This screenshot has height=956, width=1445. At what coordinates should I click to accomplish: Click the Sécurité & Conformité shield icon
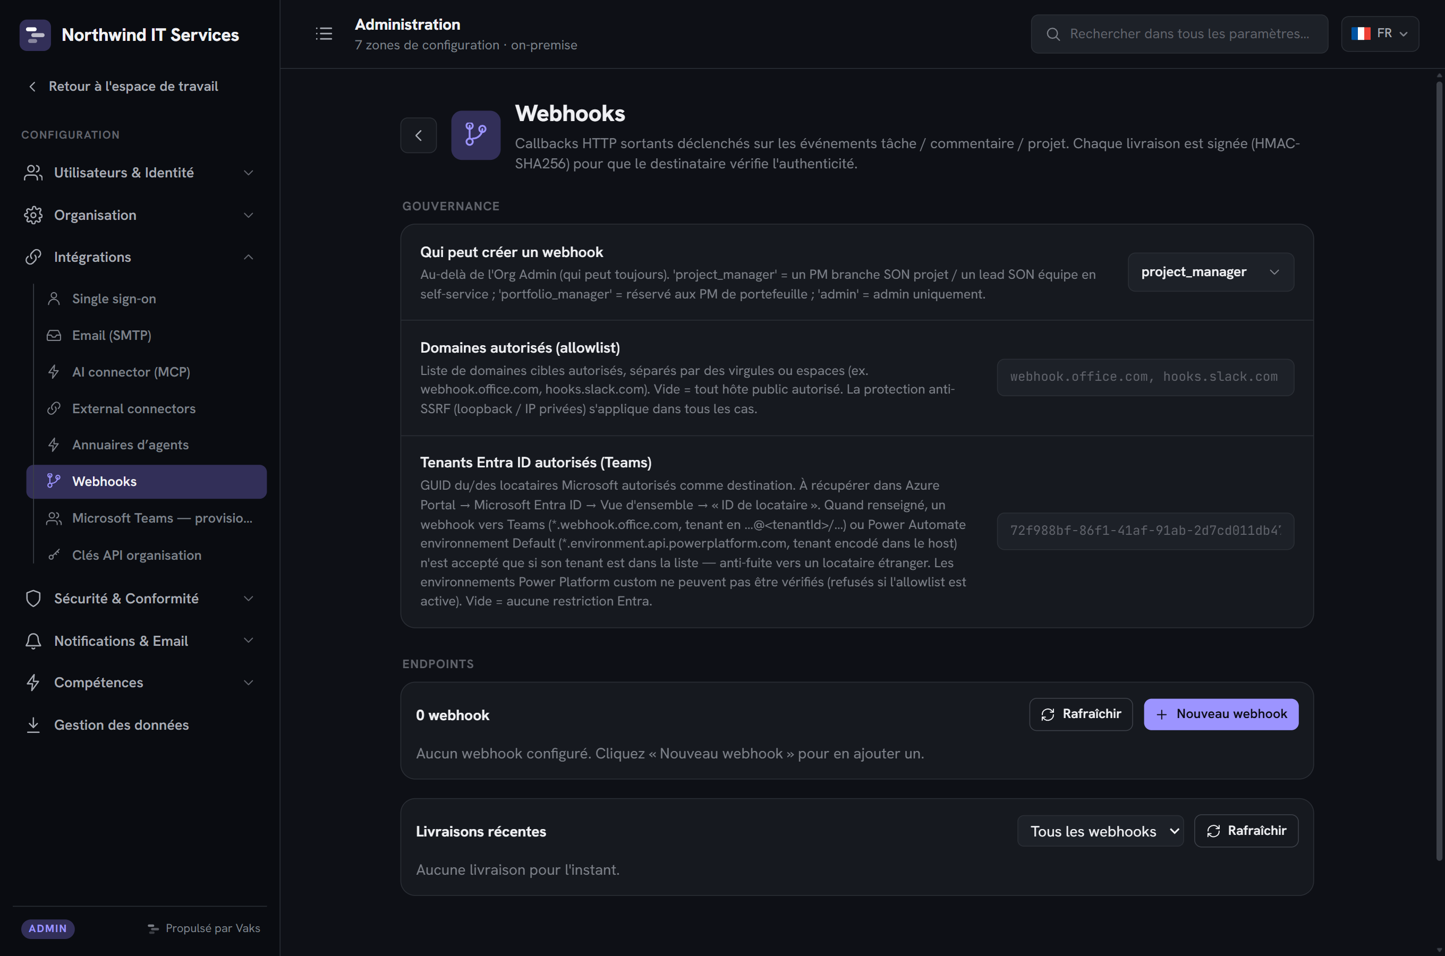[33, 599]
